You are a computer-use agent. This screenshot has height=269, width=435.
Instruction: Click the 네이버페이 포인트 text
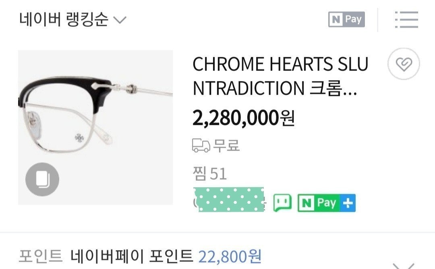click(131, 256)
